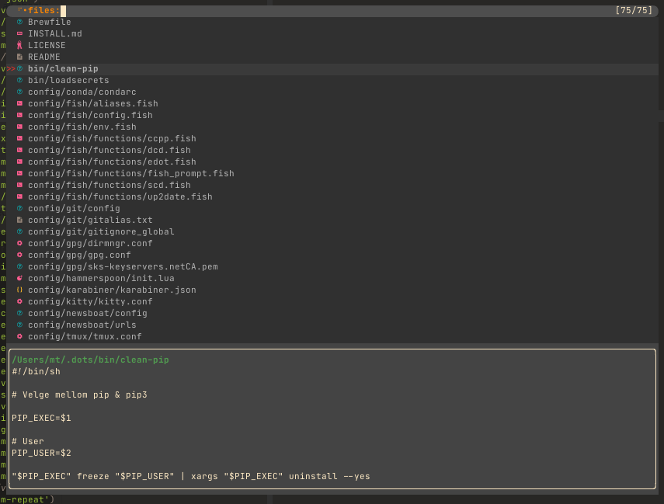Viewport: 664px width, 504px height.
Task: Select config/newsboat/config entry
Action: tap(88, 313)
